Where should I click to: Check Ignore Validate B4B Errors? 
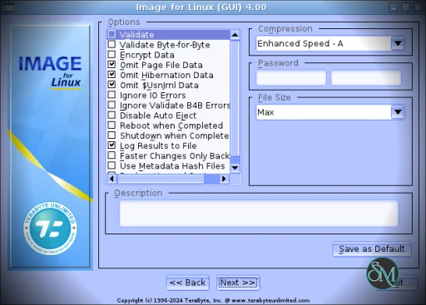(x=111, y=105)
